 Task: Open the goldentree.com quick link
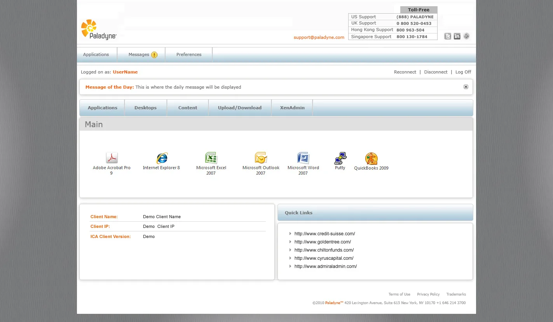(323, 242)
